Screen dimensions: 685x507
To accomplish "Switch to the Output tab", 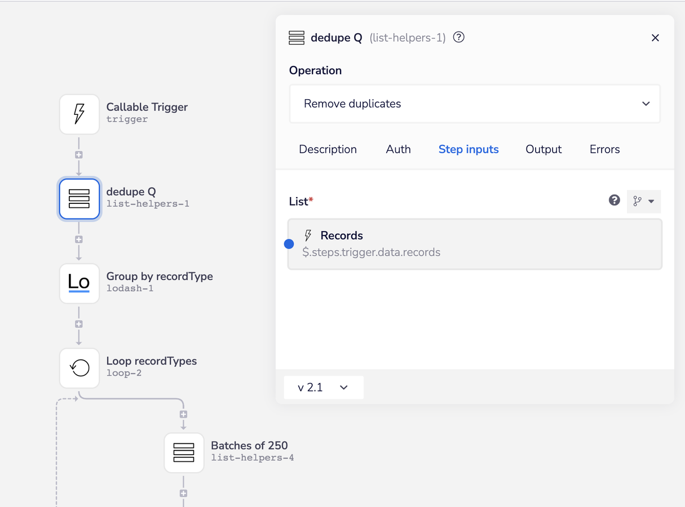I will (543, 149).
